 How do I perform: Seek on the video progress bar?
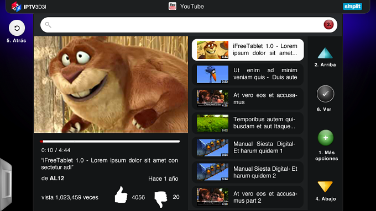[110, 142]
